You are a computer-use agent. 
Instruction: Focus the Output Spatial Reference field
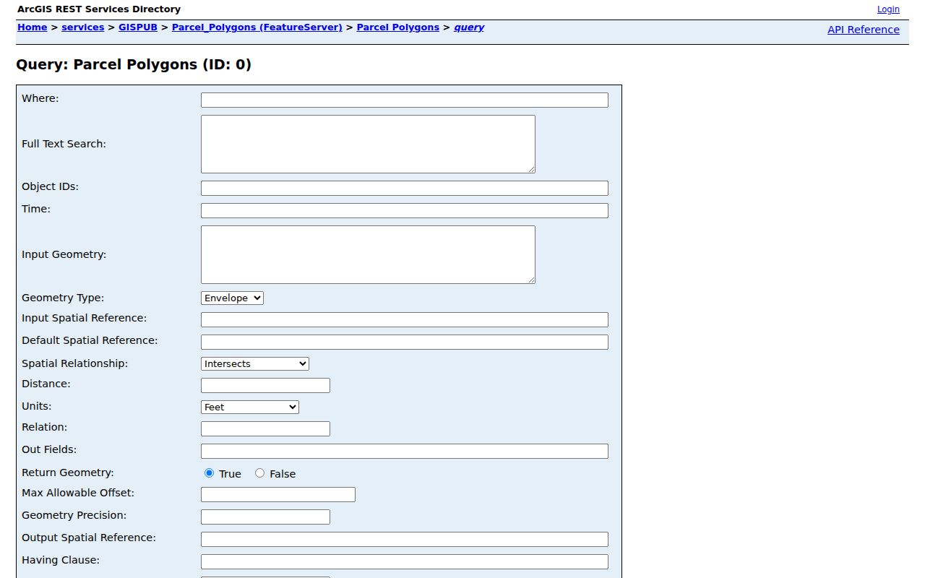coord(405,539)
